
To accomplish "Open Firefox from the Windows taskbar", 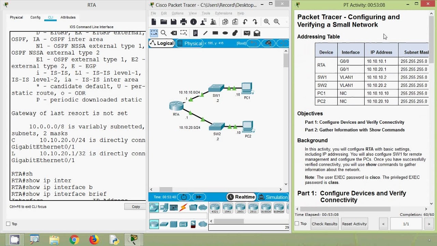I will tap(94, 240).
